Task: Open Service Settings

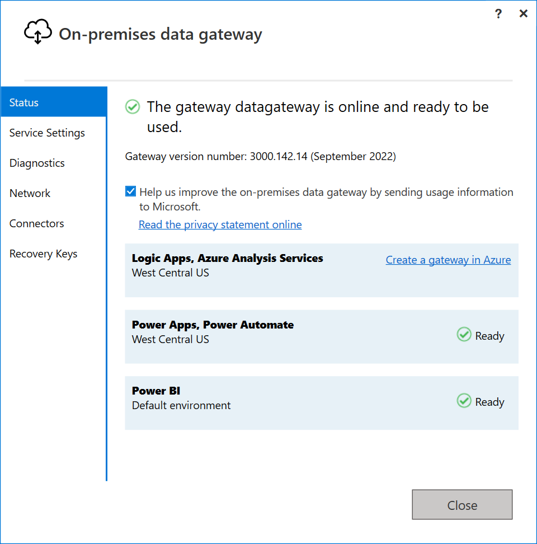Action: tap(47, 133)
